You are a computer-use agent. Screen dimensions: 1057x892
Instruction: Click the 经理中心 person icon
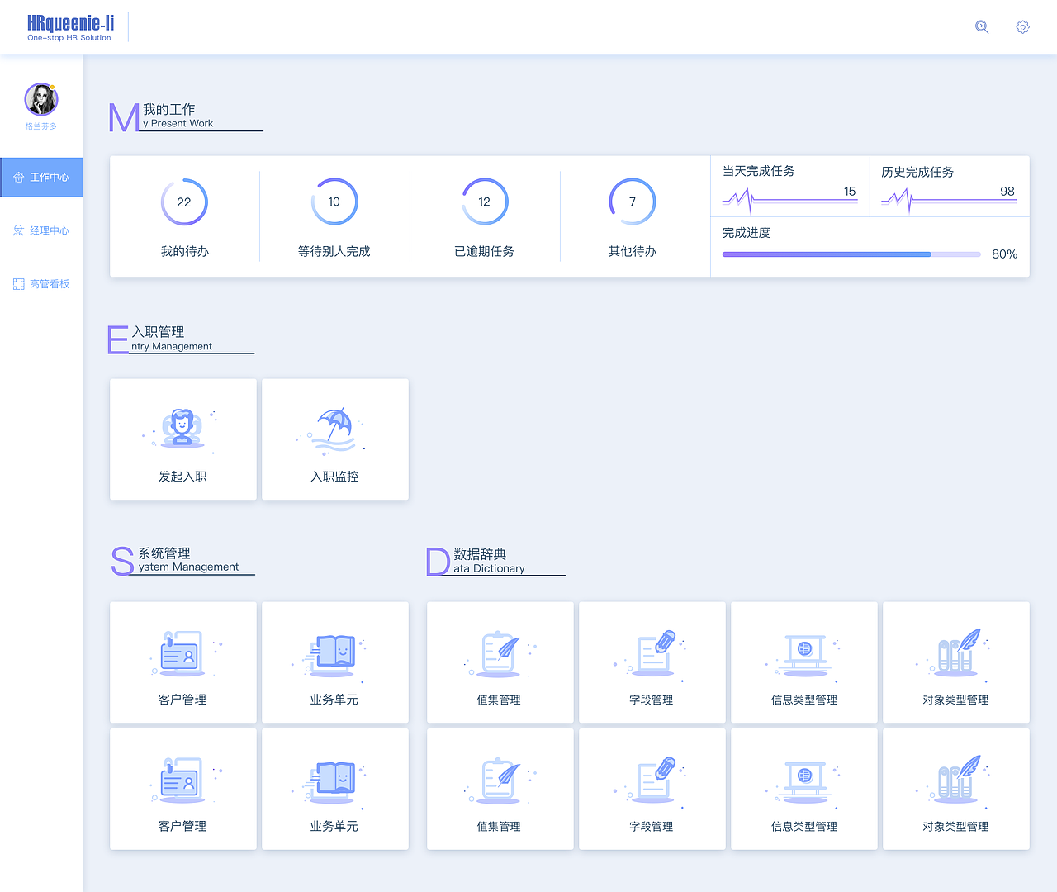point(19,230)
